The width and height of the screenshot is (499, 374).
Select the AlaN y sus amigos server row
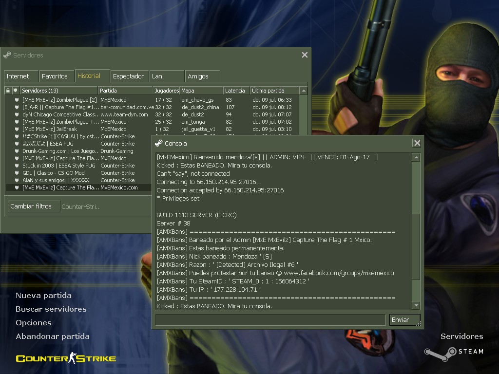[x=78, y=180]
